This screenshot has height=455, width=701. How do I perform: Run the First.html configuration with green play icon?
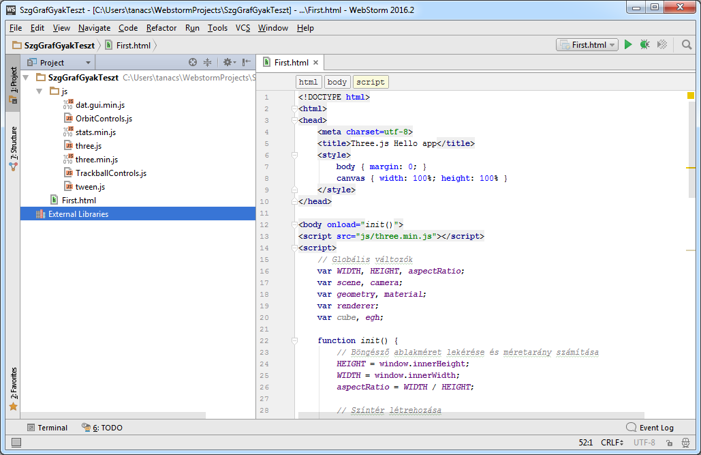coord(628,44)
